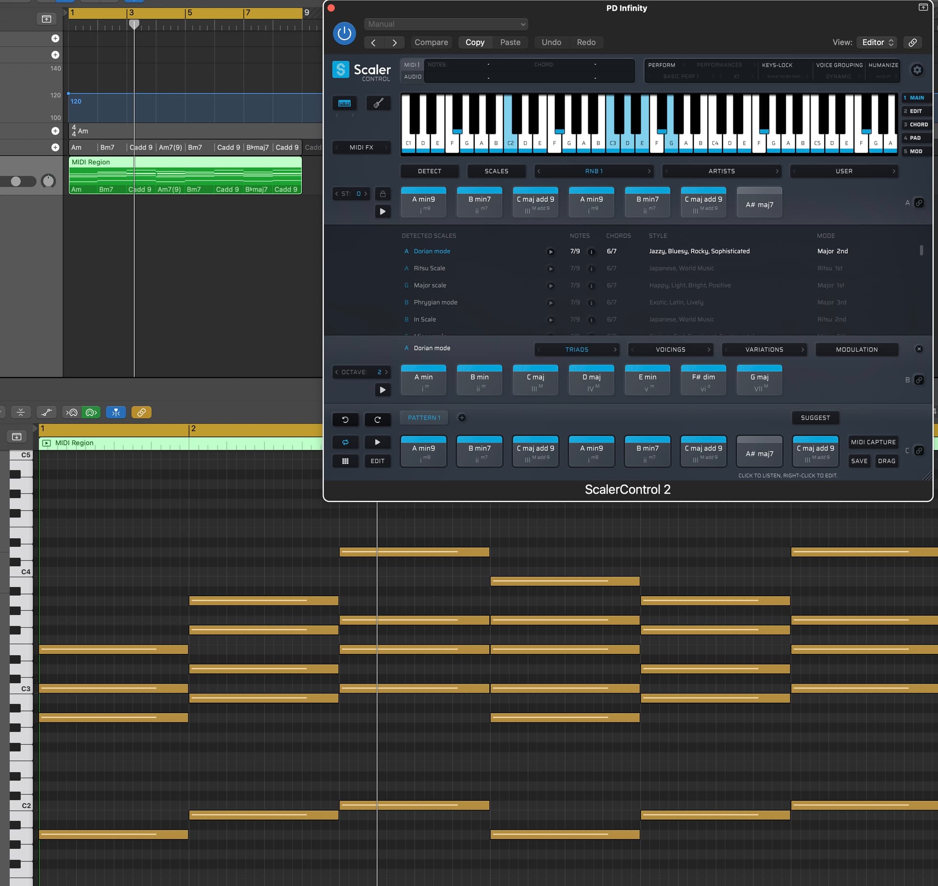Image resolution: width=938 pixels, height=886 pixels.
Task: Toggle HUMANIZE in Scaler
Action: point(883,65)
